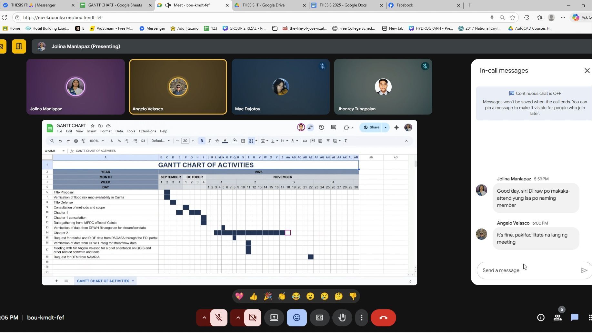Image resolution: width=592 pixels, height=333 pixels.
Task: Unmute the microphone
Action: (219, 318)
